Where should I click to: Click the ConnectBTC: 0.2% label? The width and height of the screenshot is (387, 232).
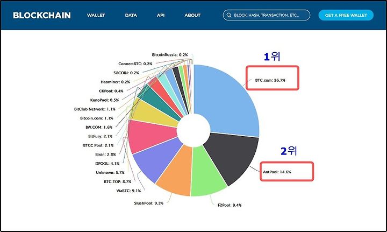click(135, 64)
